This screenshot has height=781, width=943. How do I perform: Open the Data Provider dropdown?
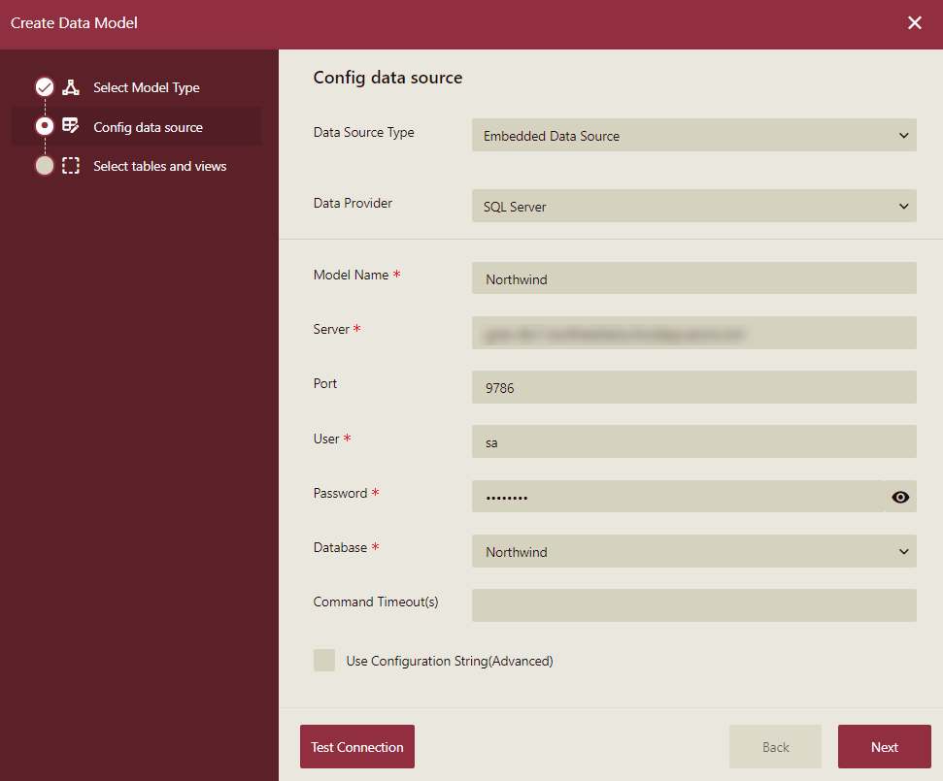(x=693, y=206)
